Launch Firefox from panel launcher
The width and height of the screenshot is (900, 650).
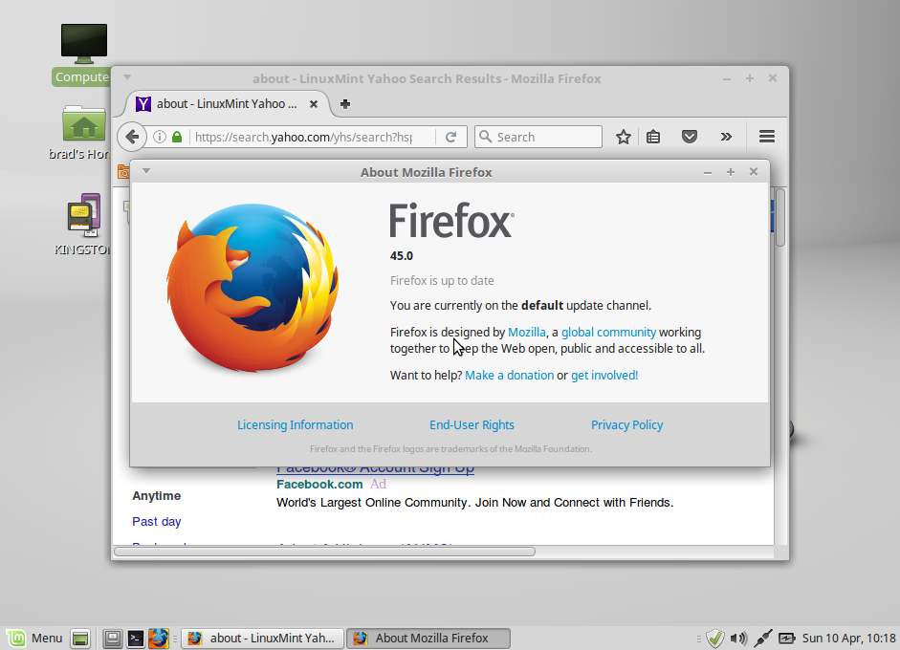[x=159, y=638]
